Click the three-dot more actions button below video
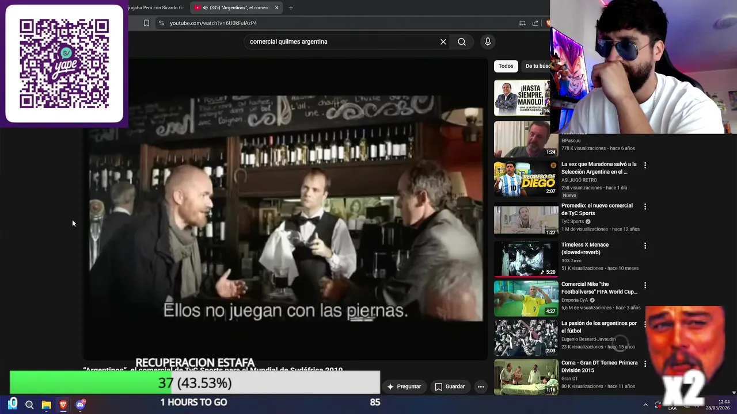The width and height of the screenshot is (737, 414). [481, 386]
